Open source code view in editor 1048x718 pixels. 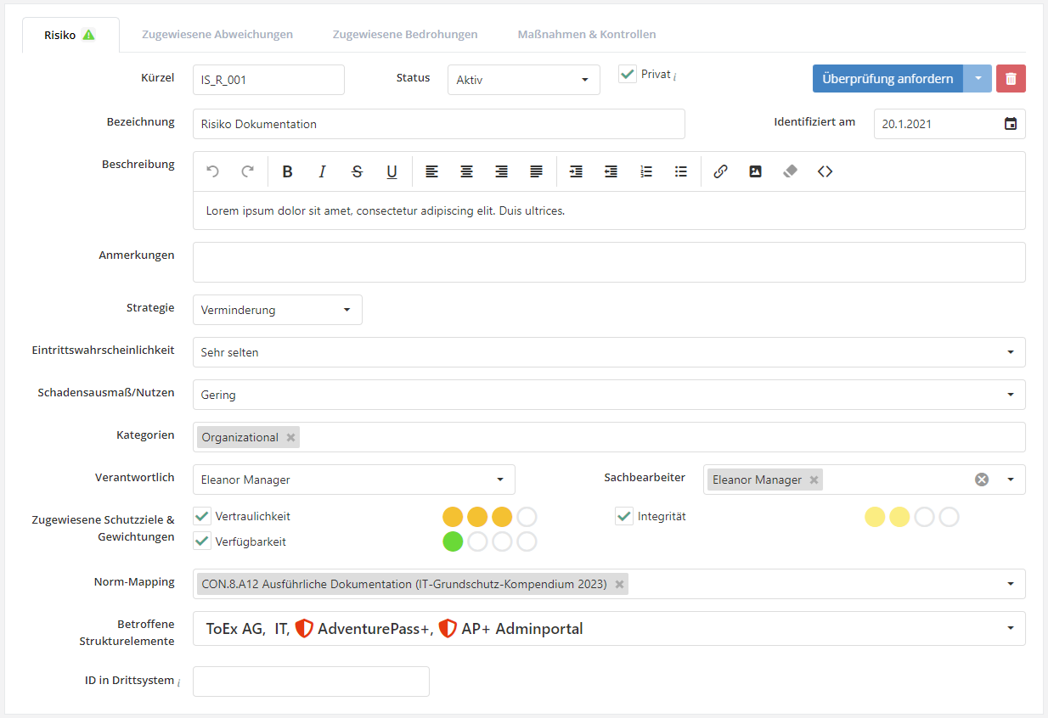coord(825,171)
